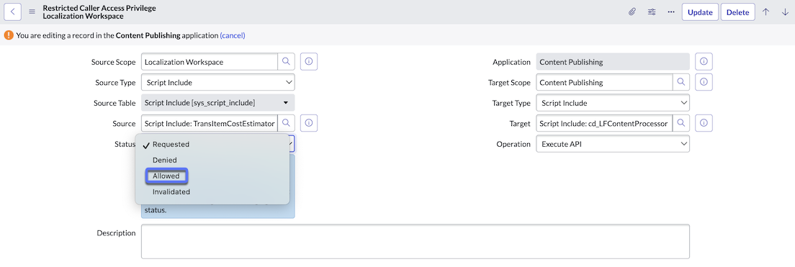
Task: Click the Delete button
Action: pyautogui.click(x=737, y=12)
